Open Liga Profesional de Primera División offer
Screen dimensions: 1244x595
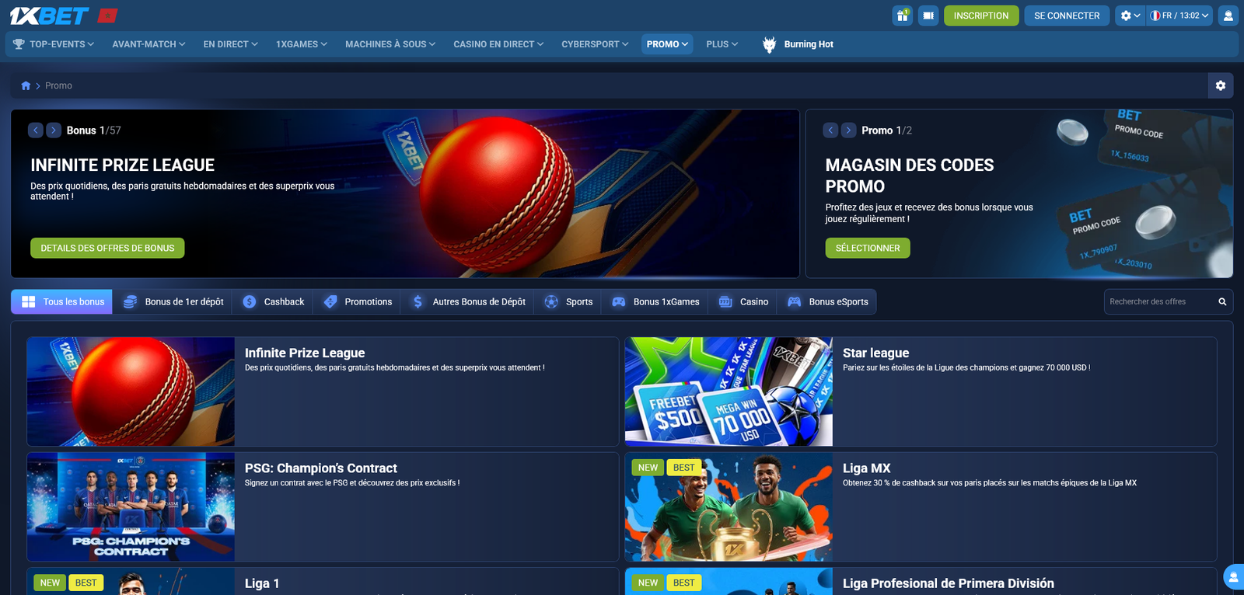click(x=949, y=583)
